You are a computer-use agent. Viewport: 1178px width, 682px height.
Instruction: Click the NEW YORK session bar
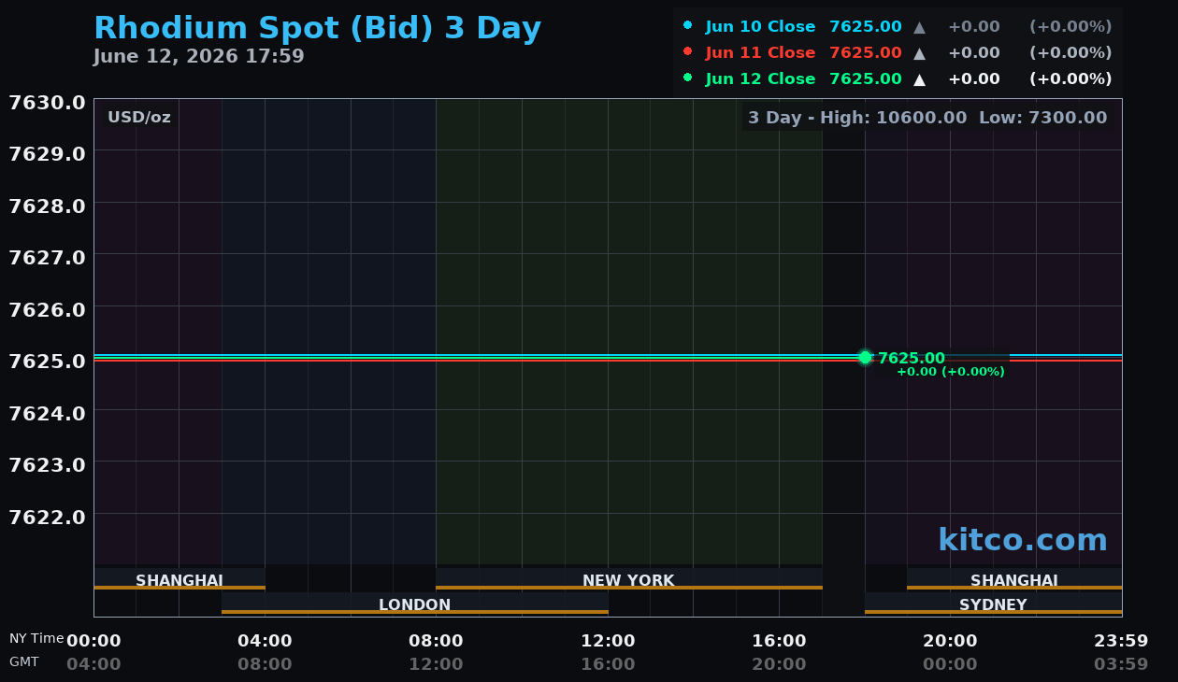click(629, 580)
